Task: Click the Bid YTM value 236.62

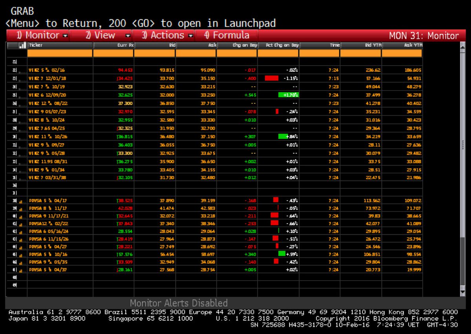Action: pos(373,70)
